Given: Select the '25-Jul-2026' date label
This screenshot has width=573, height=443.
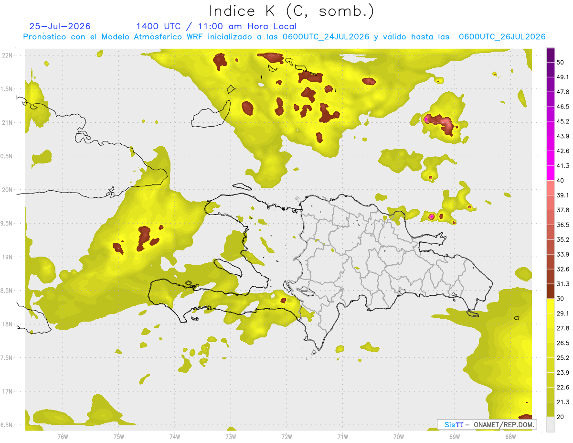Looking at the screenshot, I should point(60,26).
